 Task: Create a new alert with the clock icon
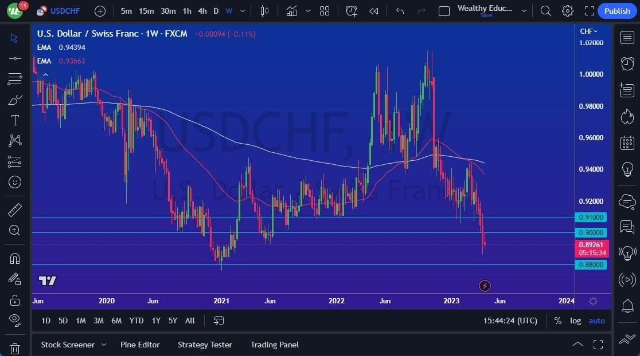351,10
